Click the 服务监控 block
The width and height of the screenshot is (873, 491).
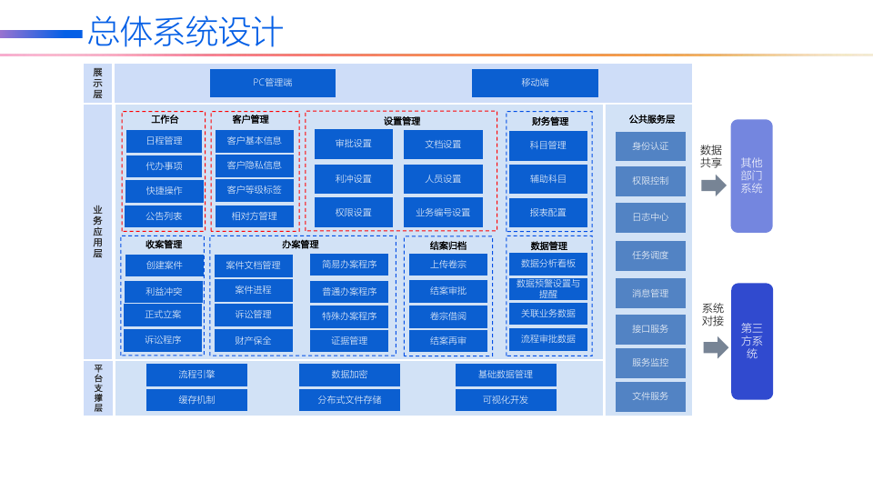coord(650,363)
